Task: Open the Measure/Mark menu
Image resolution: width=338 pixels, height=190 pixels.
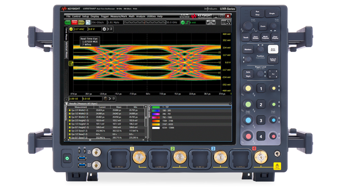Action: coord(119,16)
